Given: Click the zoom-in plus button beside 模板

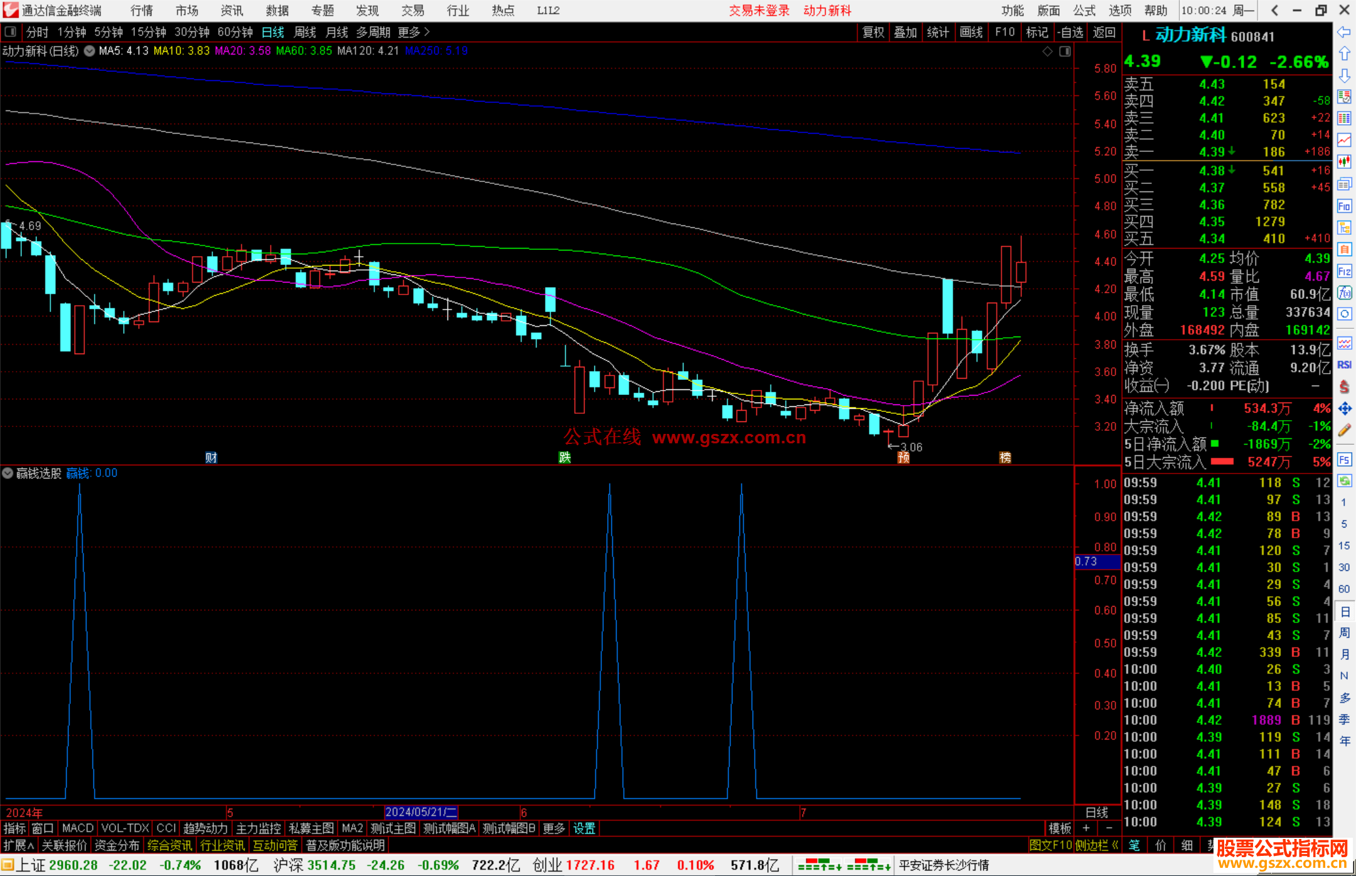Looking at the screenshot, I should [x=1086, y=828].
